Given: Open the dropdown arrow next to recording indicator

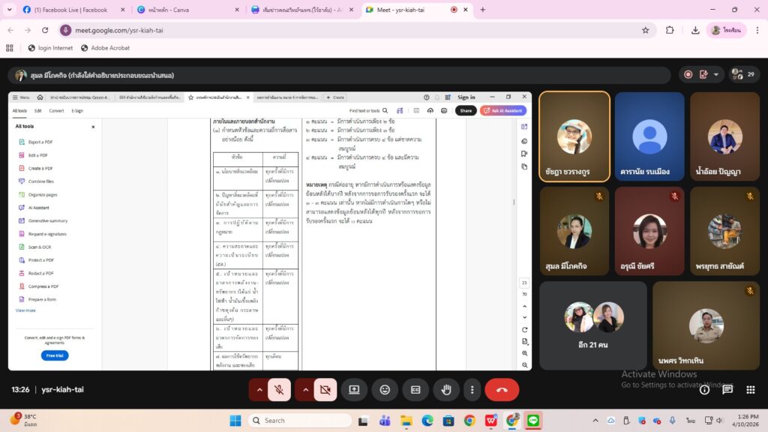Looking at the screenshot, I should 717,75.
